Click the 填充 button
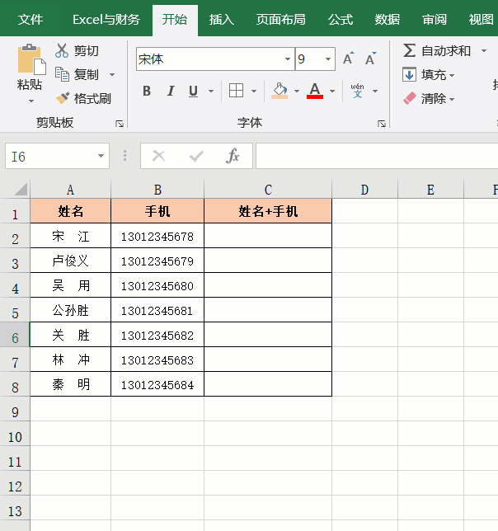The width and height of the screenshot is (498, 531). [x=428, y=74]
